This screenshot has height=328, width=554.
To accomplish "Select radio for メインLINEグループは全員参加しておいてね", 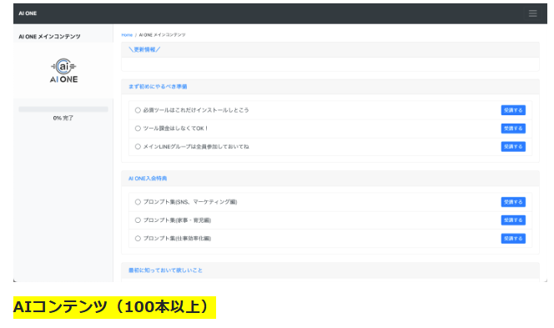I will (138, 146).
